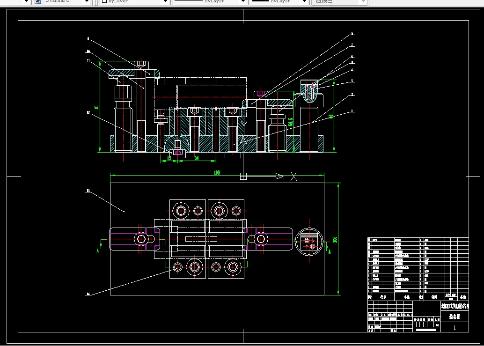Select the title block drawing name 装备图
484x346 pixels.
point(455,317)
